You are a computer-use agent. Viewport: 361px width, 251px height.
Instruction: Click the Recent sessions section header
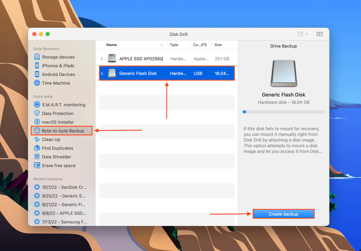(x=48, y=179)
